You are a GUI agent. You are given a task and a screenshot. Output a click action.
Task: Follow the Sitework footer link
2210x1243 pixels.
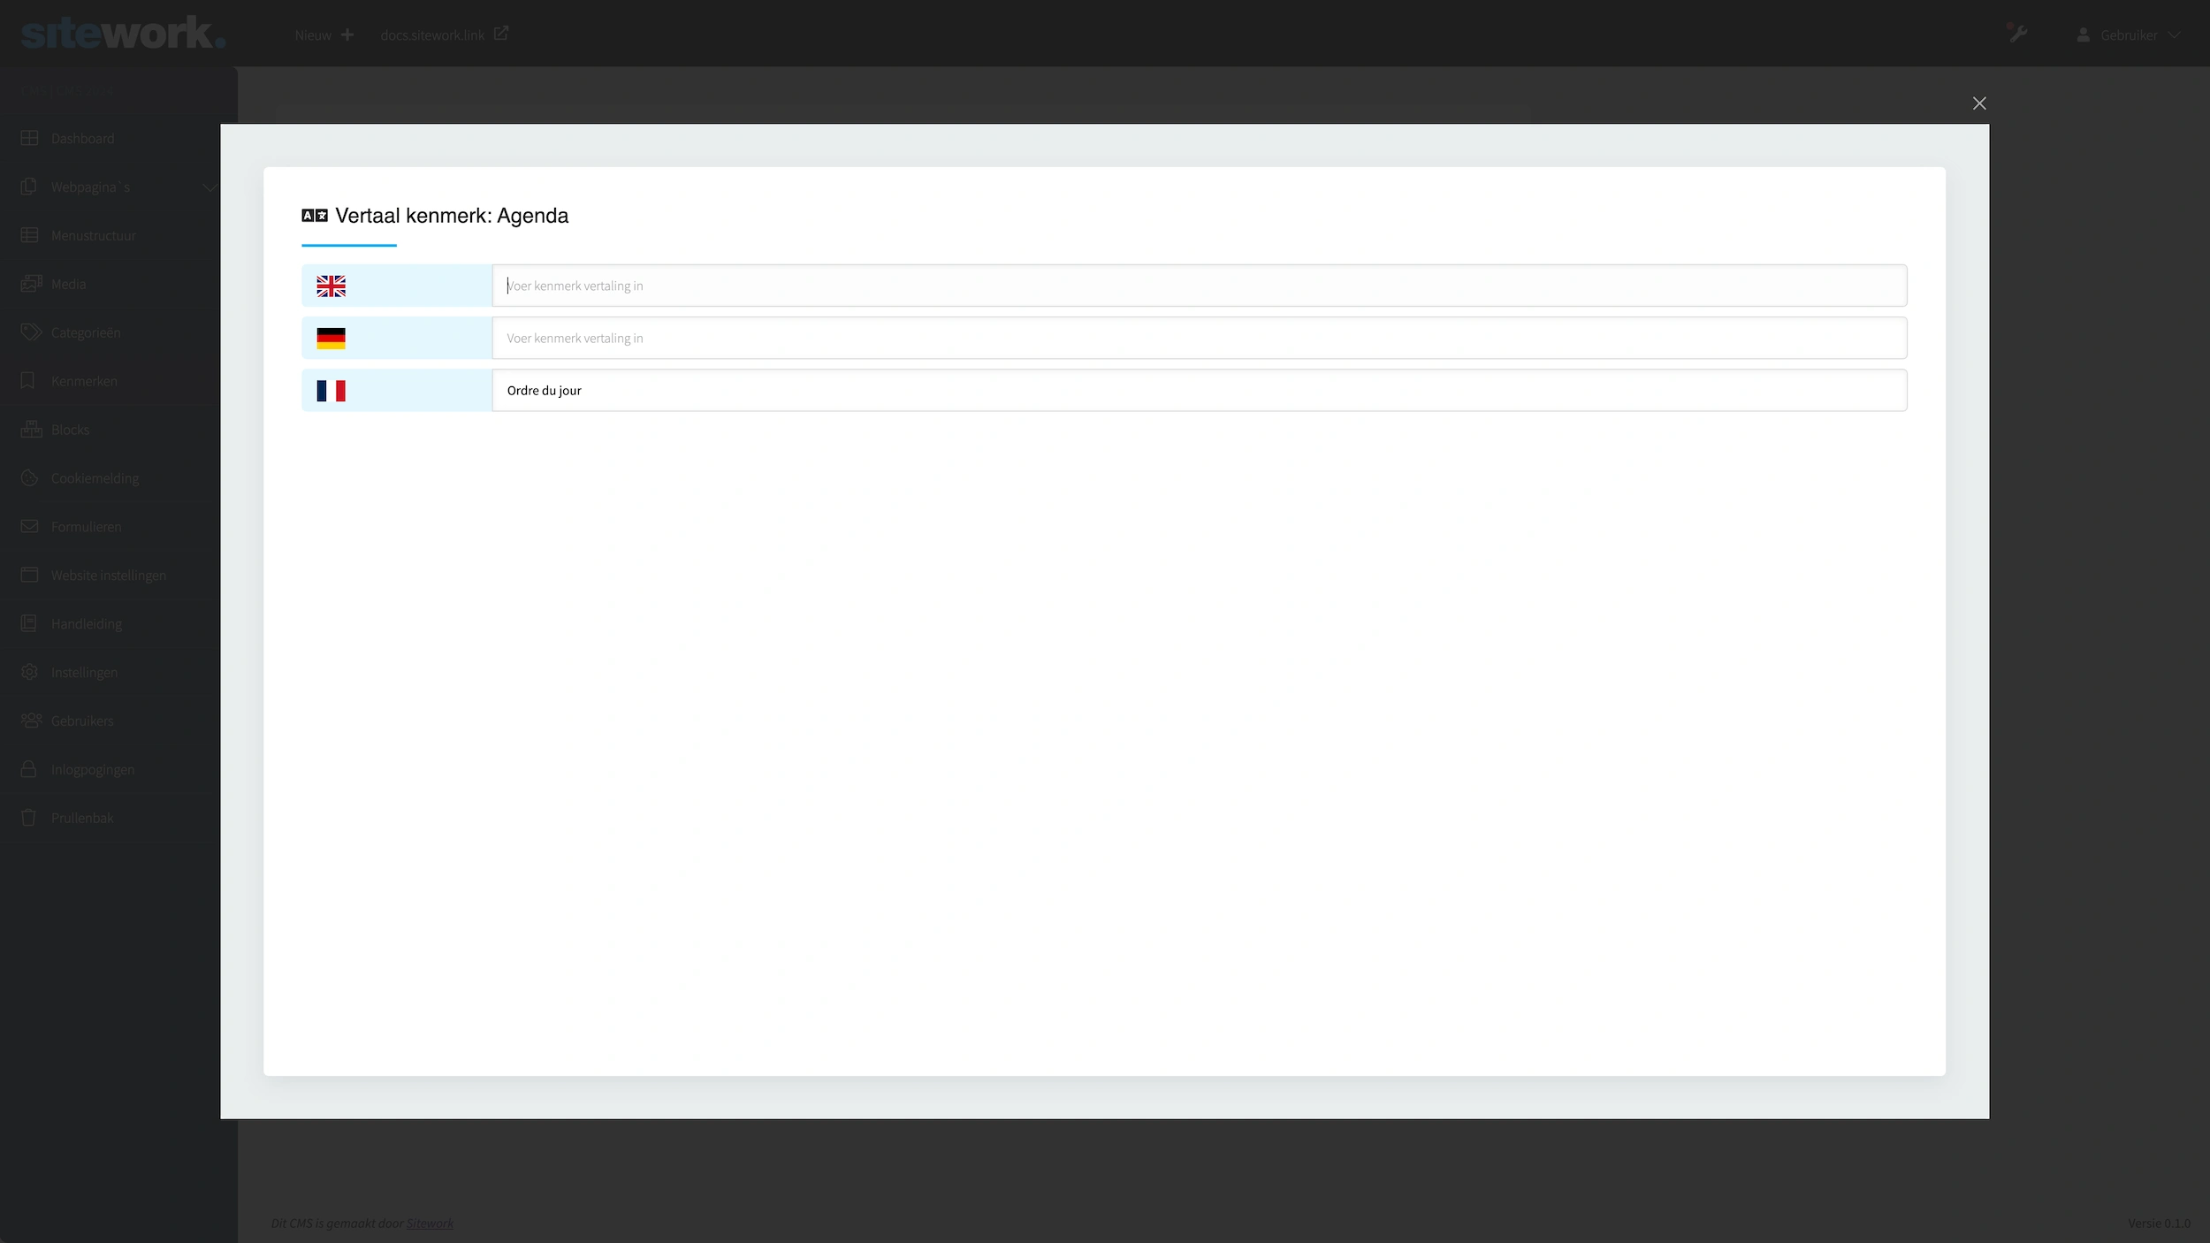point(430,1224)
